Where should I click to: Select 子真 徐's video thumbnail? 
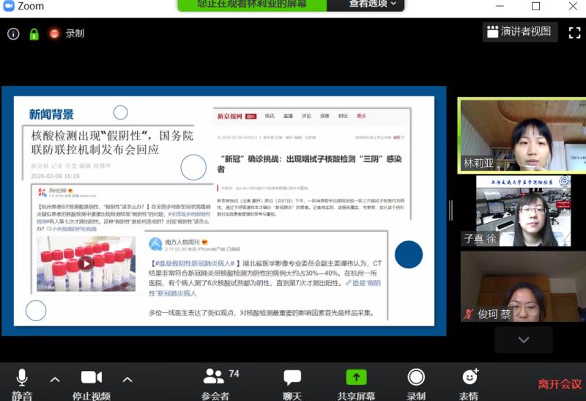coord(524,211)
